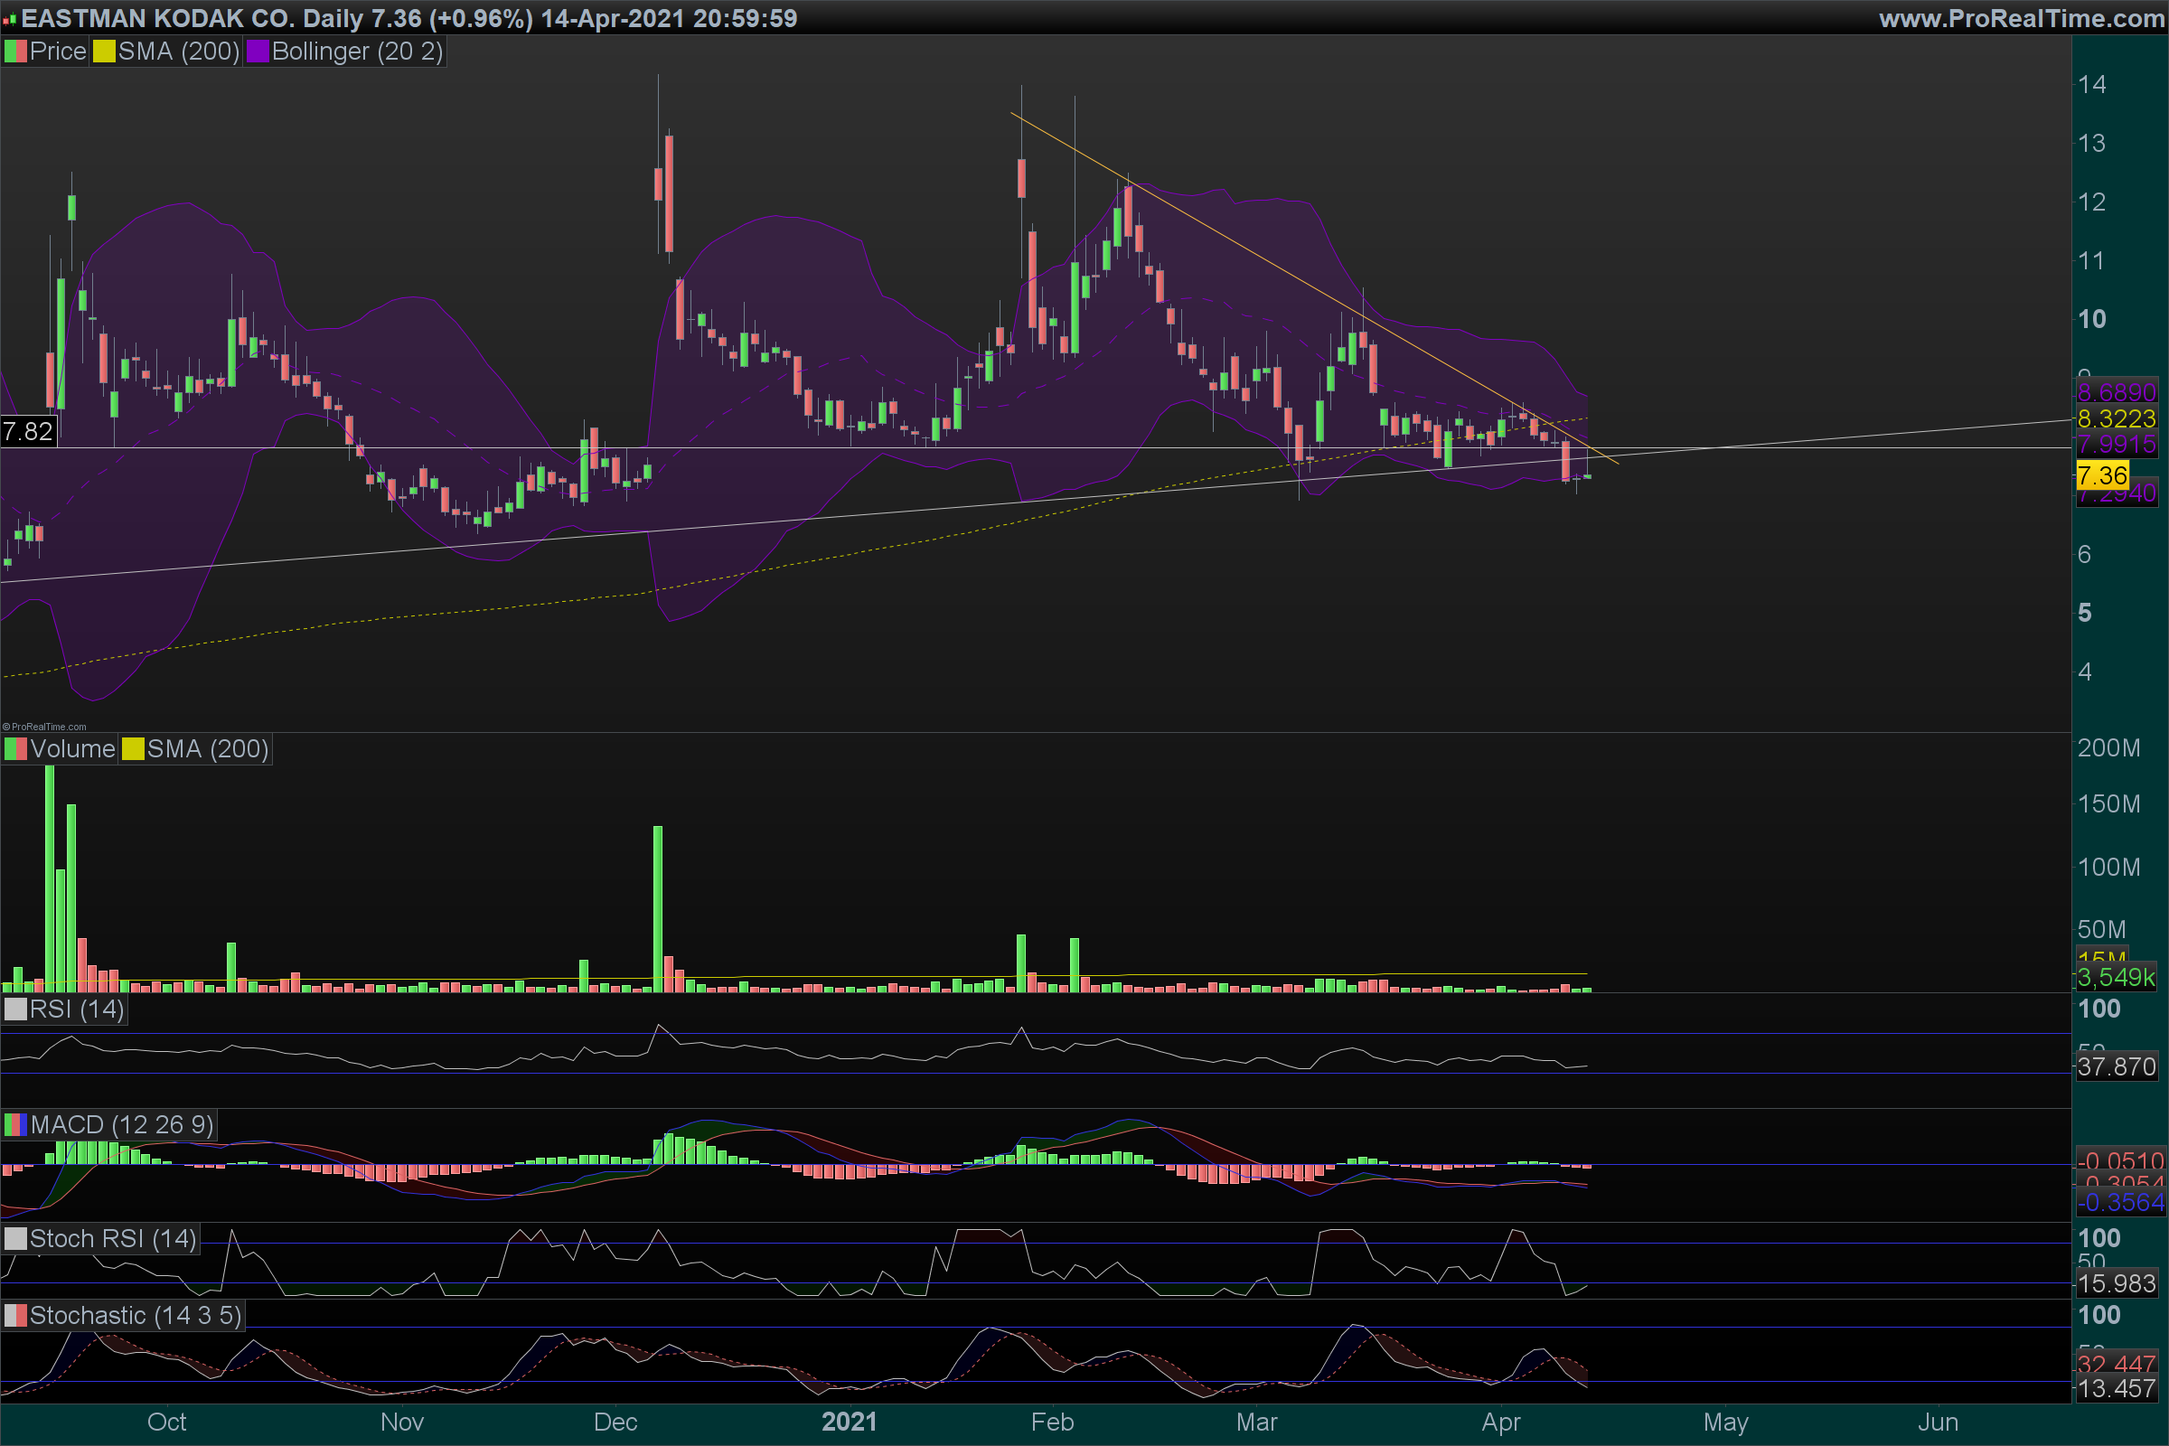Click the 37.870 RSI value label
The width and height of the screenshot is (2169, 1446).
pos(2116,1067)
